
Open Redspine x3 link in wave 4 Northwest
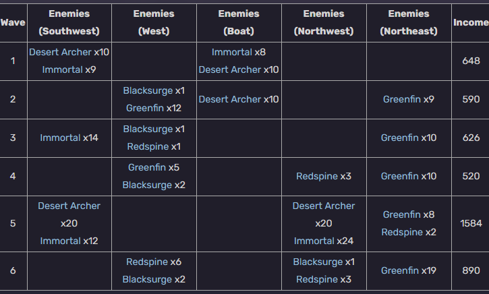click(x=317, y=176)
